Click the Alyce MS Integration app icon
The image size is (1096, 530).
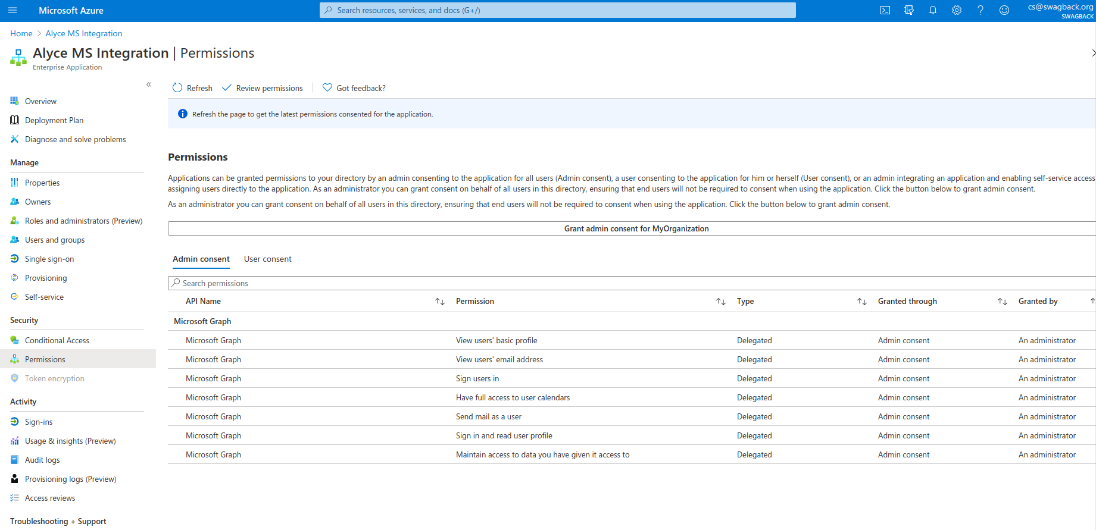click(x=18, y=58)
